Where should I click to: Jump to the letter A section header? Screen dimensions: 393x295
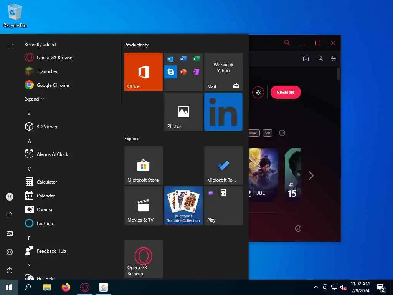coord(29,141)
